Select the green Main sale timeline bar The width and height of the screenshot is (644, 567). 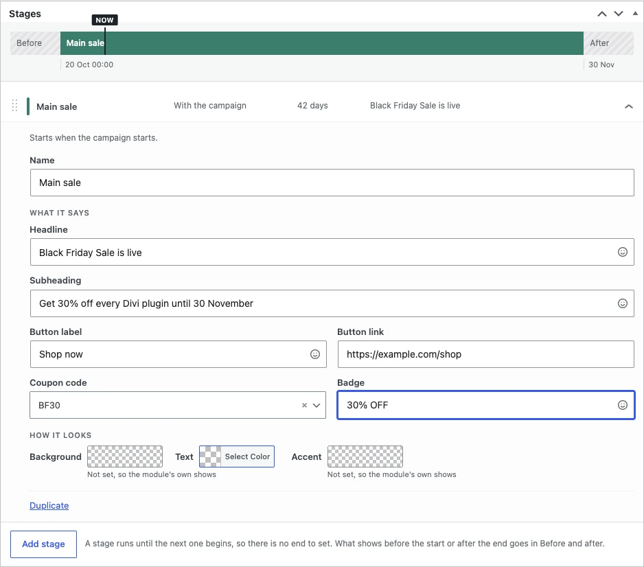(x=322, y=43)
